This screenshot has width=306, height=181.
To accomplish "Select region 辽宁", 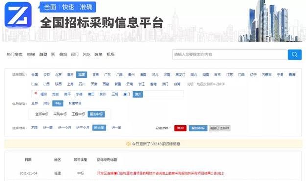I will 253,75.
